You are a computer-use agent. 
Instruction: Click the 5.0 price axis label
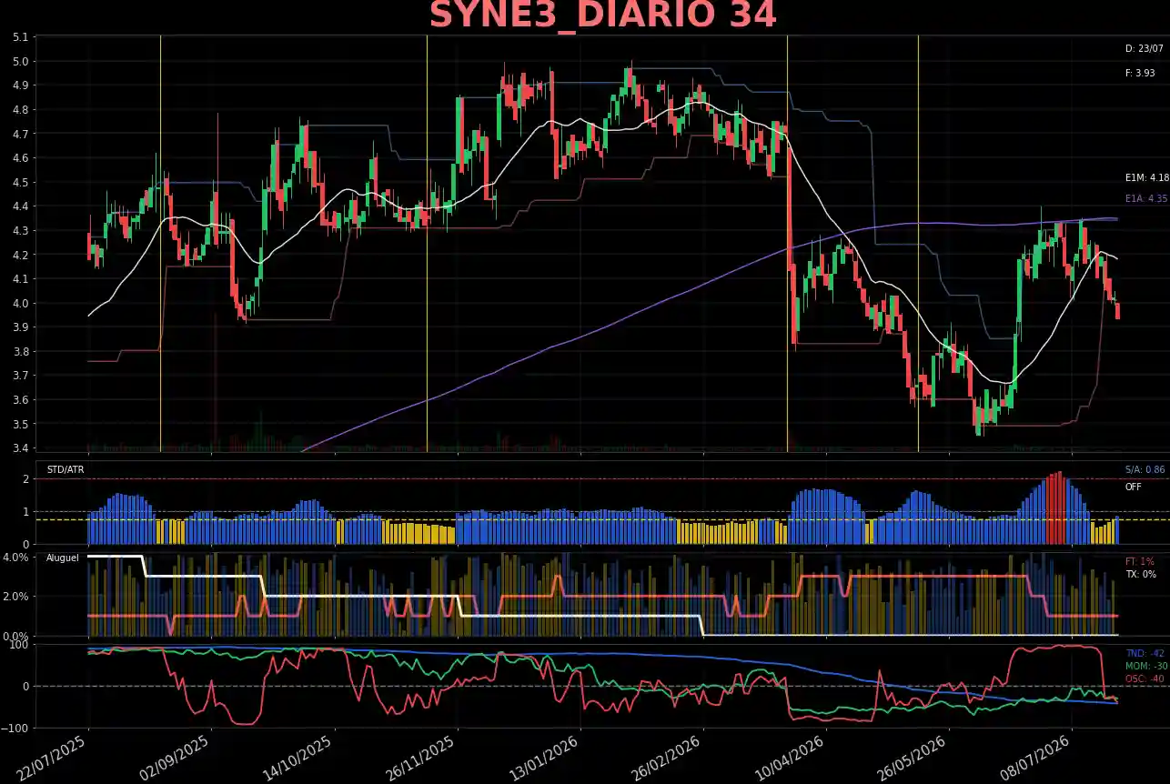(x=20, y=62)
